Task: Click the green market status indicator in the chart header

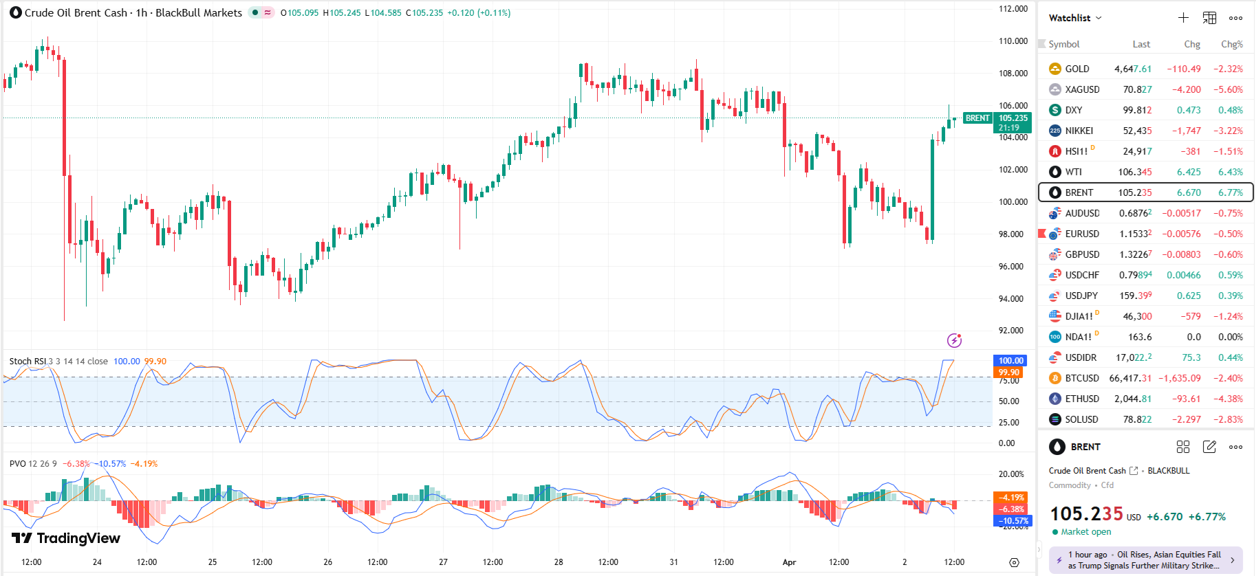Action: tap(255, 12)
